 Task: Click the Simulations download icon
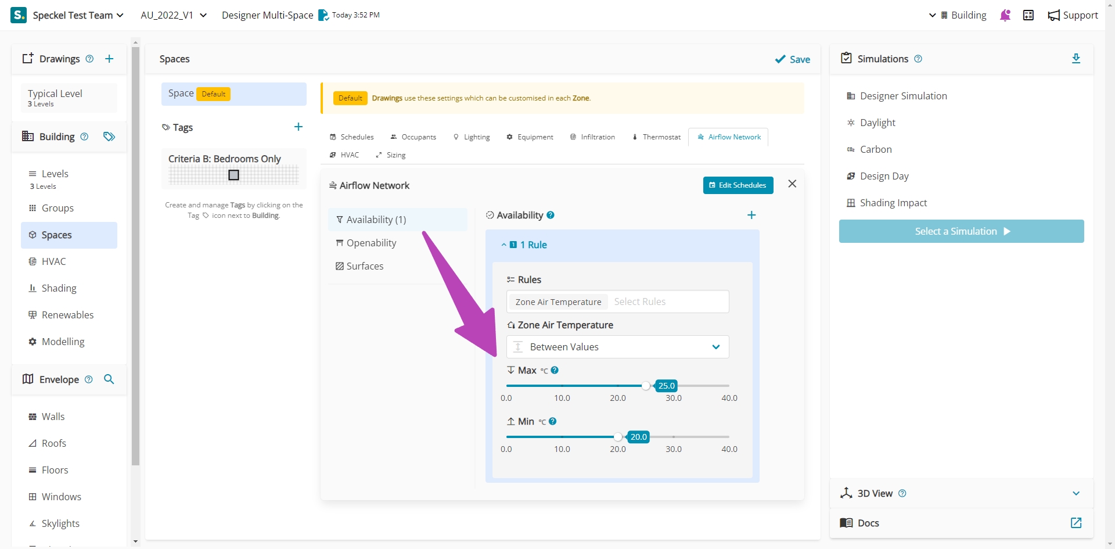(x=1076, y=59)
